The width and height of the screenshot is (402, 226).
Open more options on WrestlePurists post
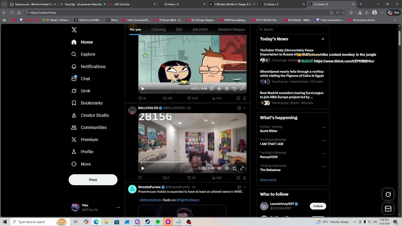click(245, 187)
